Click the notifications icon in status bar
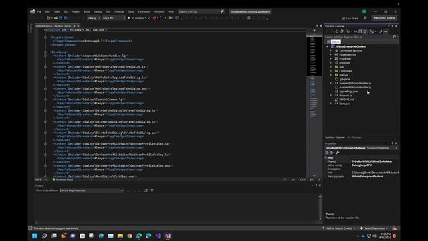The height and width of the screenshot is (241, 428). coord(394,228)
